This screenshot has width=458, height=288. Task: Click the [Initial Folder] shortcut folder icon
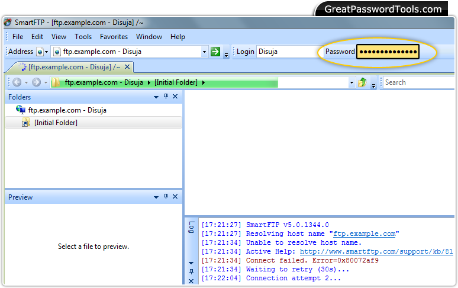pyautogui.click(x=25, y=123)
